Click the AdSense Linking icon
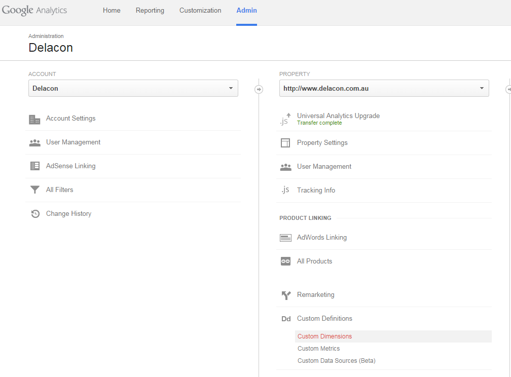 (35, 166)
